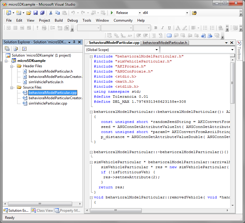
Task: Open the x64 platform dropdown
Action: click(187, 13)
